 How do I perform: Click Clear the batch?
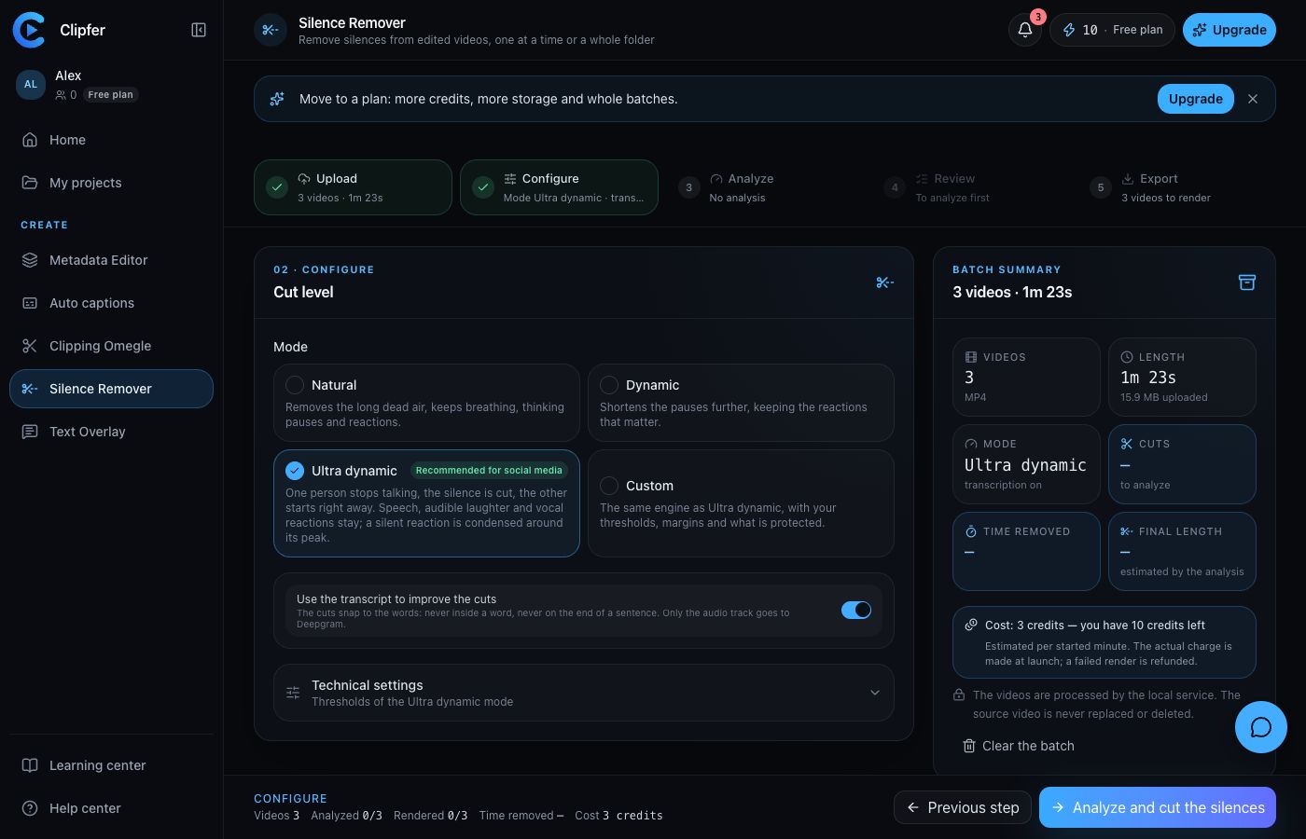click(1019, 746)
